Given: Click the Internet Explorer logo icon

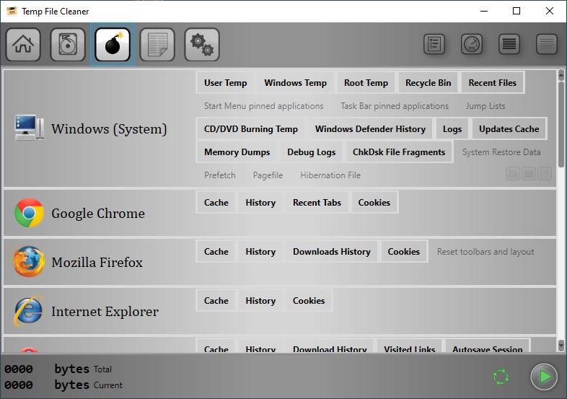Looking at the screenshot, I should click(x=30, y=311).
